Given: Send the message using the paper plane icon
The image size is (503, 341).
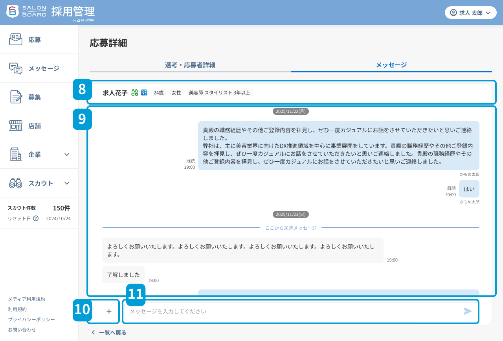Looking at the screenshot, I should point(468,311).
